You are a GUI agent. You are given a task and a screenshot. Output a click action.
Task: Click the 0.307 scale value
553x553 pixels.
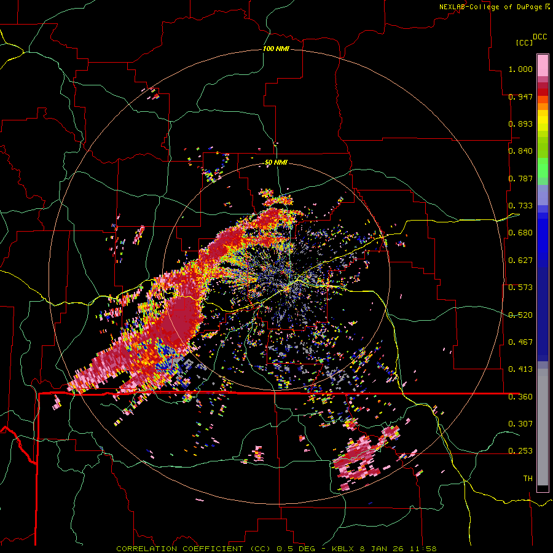(x=520, y=423)
